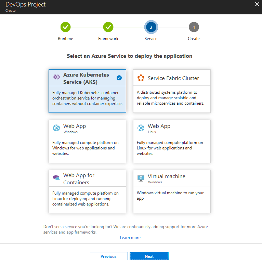
Task: Click the Windows virtual machine description text
Action: (170, 196)
